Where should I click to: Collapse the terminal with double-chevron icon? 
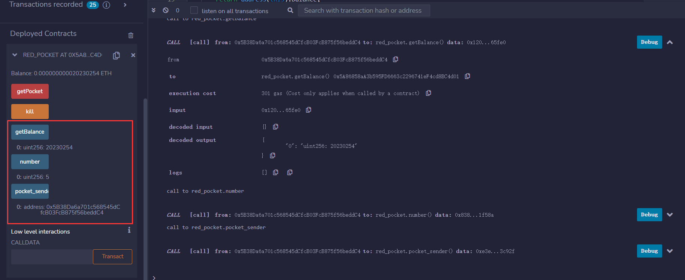(153, 10)
